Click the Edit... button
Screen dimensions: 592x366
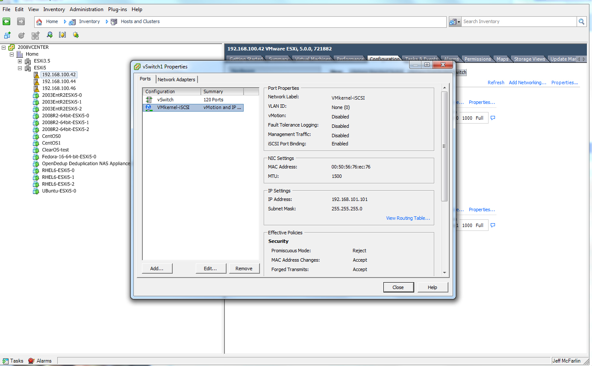coord(210,269)
